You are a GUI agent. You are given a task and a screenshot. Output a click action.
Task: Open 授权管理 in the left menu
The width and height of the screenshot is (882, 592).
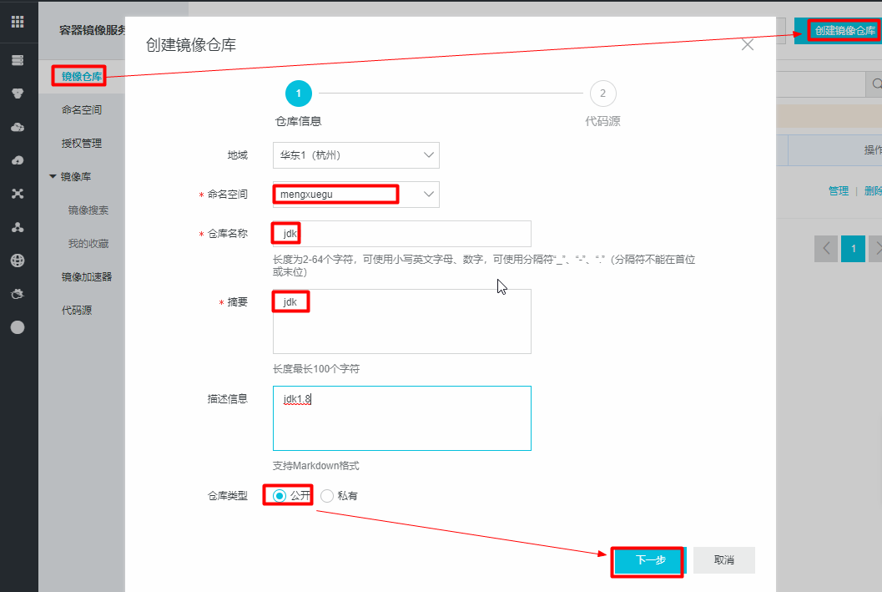click(82, 143)
